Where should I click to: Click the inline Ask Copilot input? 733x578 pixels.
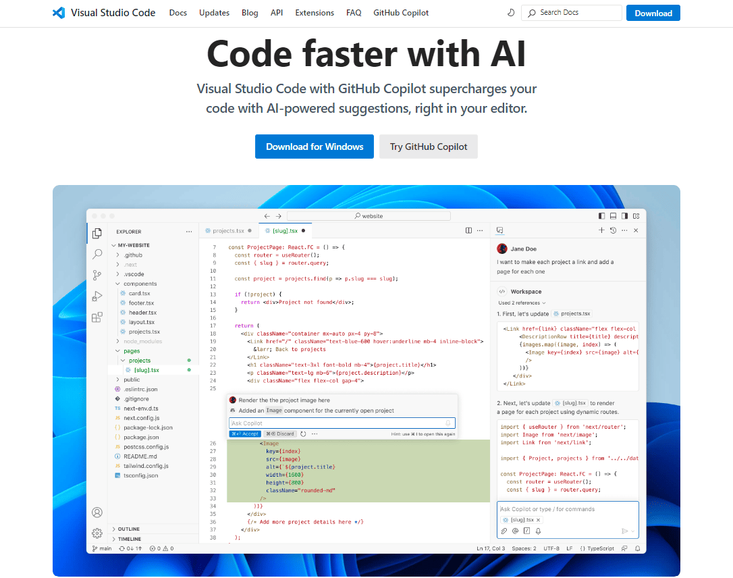[342, 423]
